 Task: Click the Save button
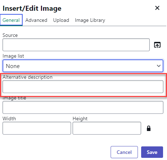pyautogui.click(x=152, y=152)
